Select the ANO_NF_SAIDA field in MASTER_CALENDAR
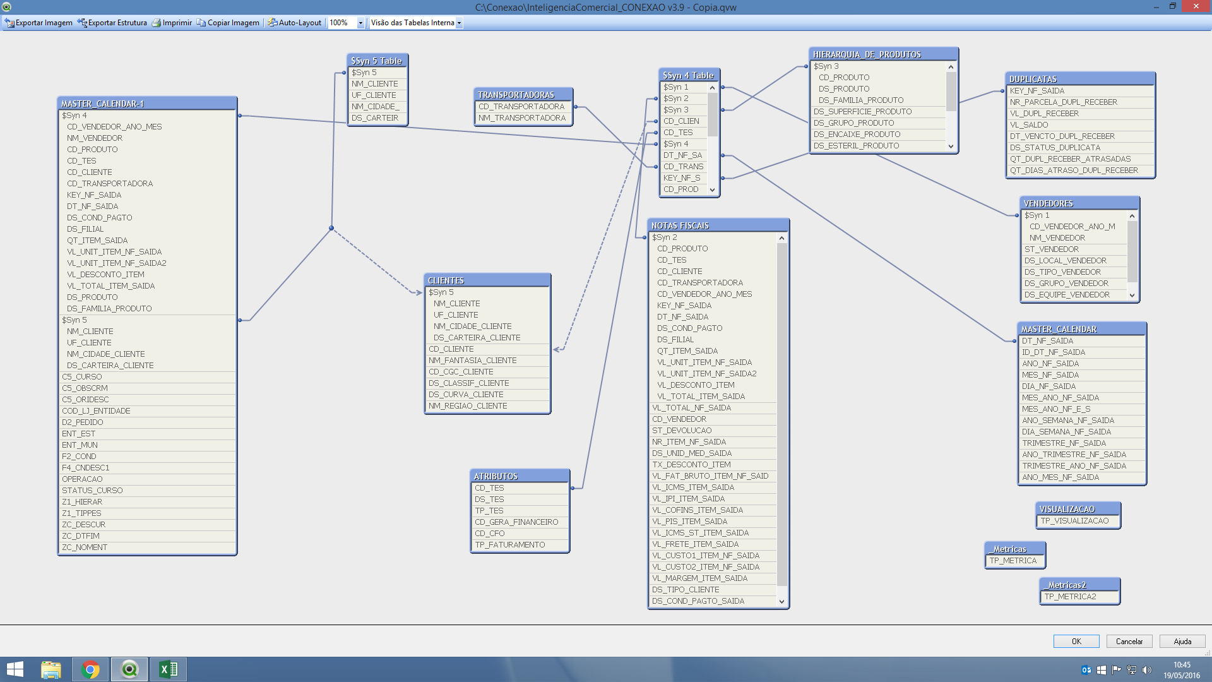1212x682 pixels. 1082,364
